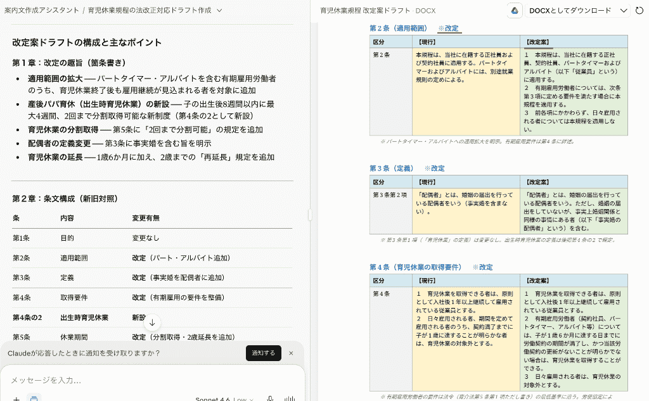Expand the conversation title chevron menu
The width and height of the screenshot is (649, 401).
[x=219, y=10]
